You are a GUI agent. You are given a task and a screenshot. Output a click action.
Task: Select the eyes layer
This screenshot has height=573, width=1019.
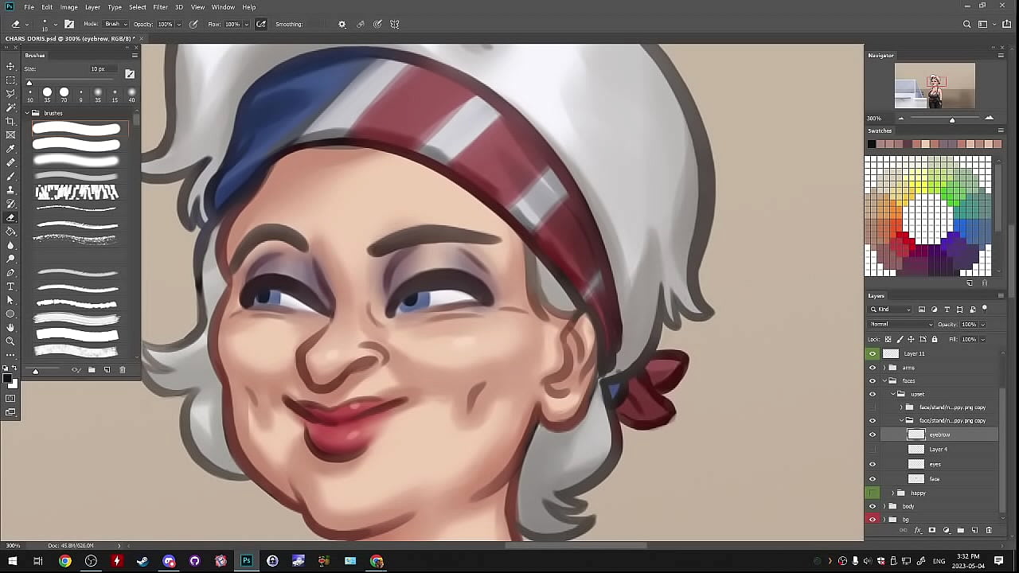click(935, 464)
